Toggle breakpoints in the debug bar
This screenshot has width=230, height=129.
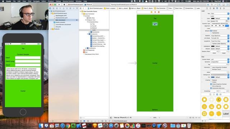pos(84,121)
